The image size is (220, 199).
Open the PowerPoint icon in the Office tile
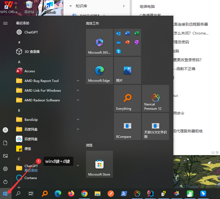tap(128, 42)
